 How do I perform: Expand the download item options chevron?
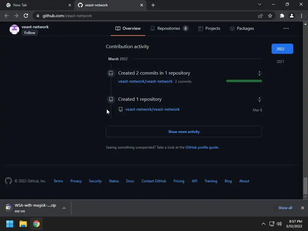coord(64,208)
